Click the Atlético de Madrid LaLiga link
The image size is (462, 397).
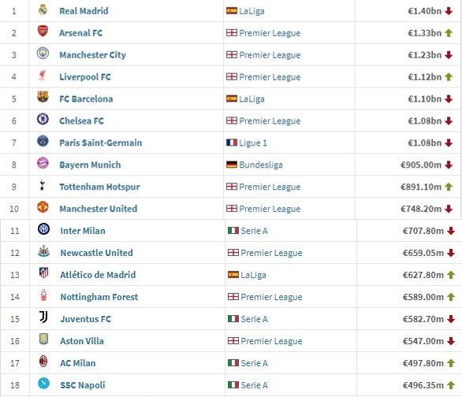point(253,275)
